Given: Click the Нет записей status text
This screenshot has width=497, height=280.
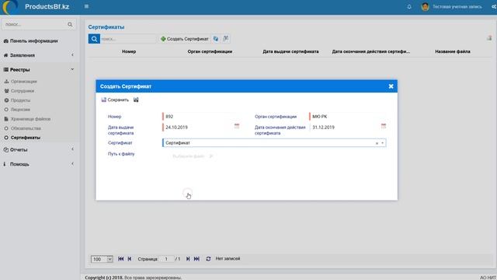Looking at the screenshot, I should click(228, 259).
